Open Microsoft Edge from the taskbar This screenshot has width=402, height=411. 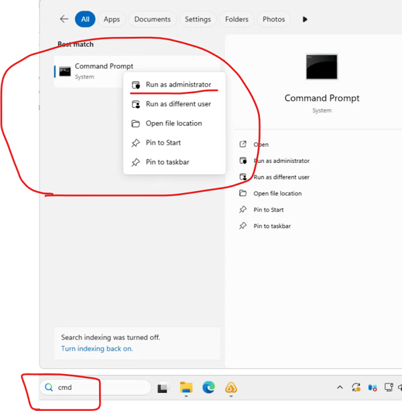tap(209, 388)
